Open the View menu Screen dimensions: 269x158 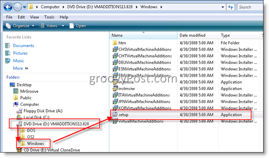tap(34, 17)
